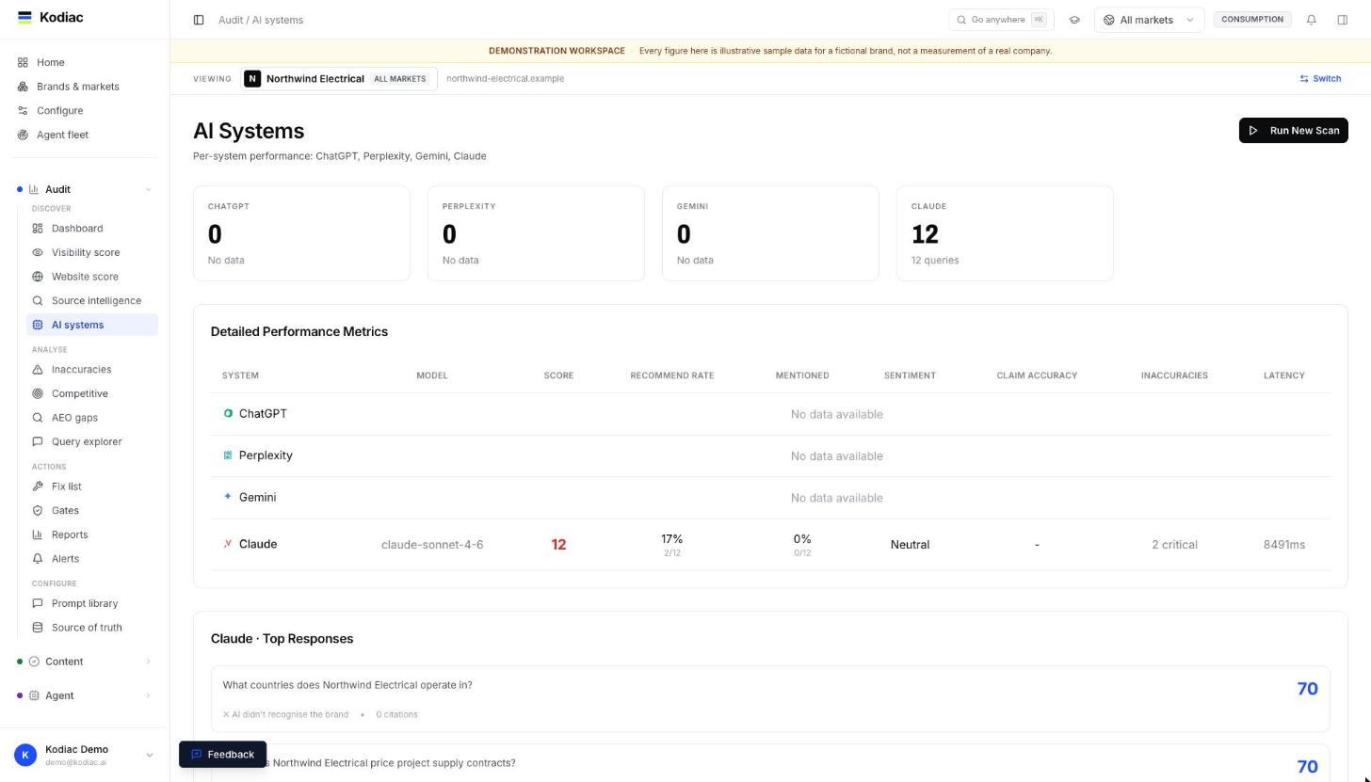Run a new scan
Screen dimensions: 1371x782
click(1293, 131)
